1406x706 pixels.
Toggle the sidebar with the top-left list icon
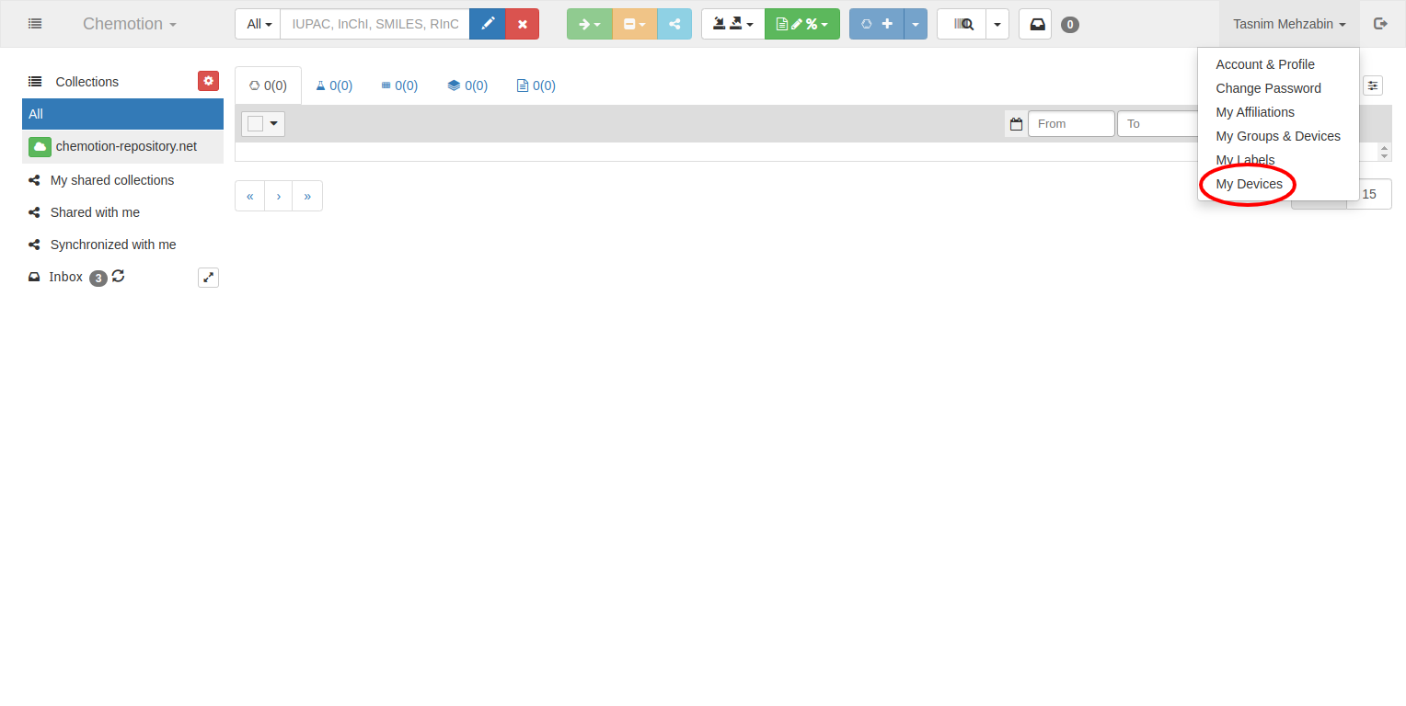pyautogui.click(x=35, y=24)
